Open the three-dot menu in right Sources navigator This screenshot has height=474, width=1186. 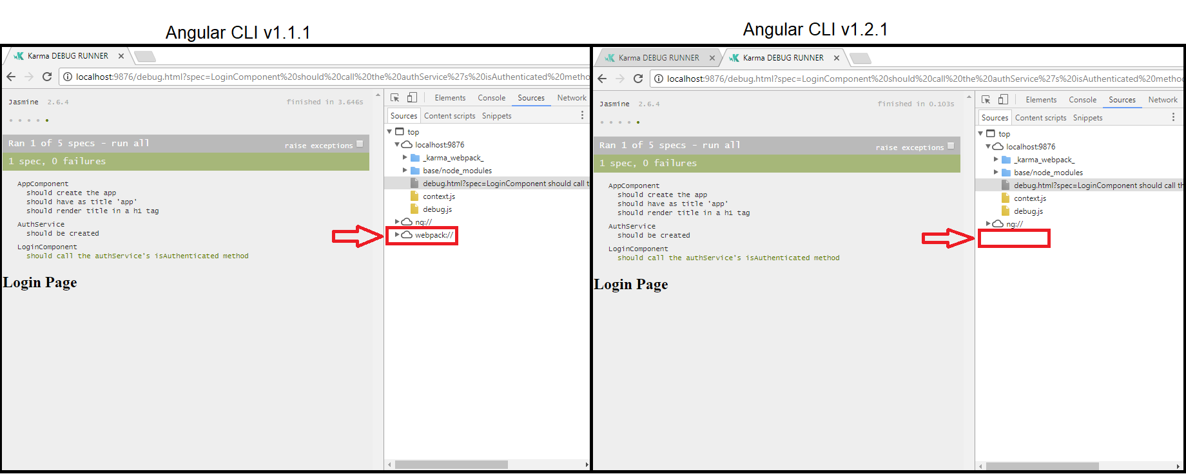click(x=1173, y=117)
